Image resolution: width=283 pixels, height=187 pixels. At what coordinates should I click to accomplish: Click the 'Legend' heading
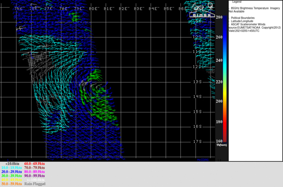(x=237, y=2)
